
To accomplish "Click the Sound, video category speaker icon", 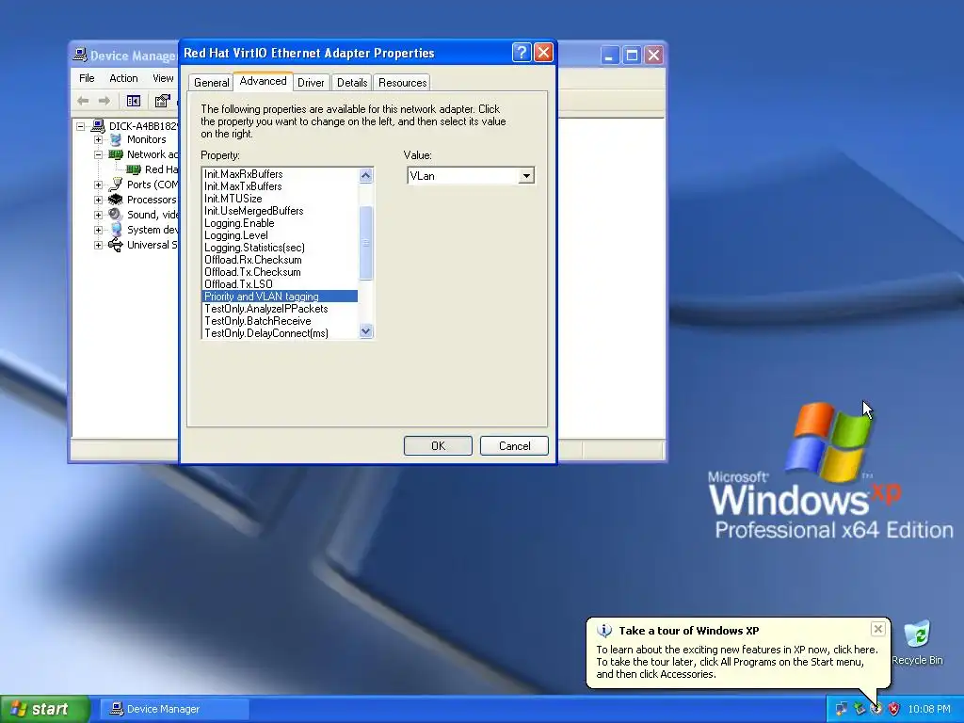I will point(116,215).
